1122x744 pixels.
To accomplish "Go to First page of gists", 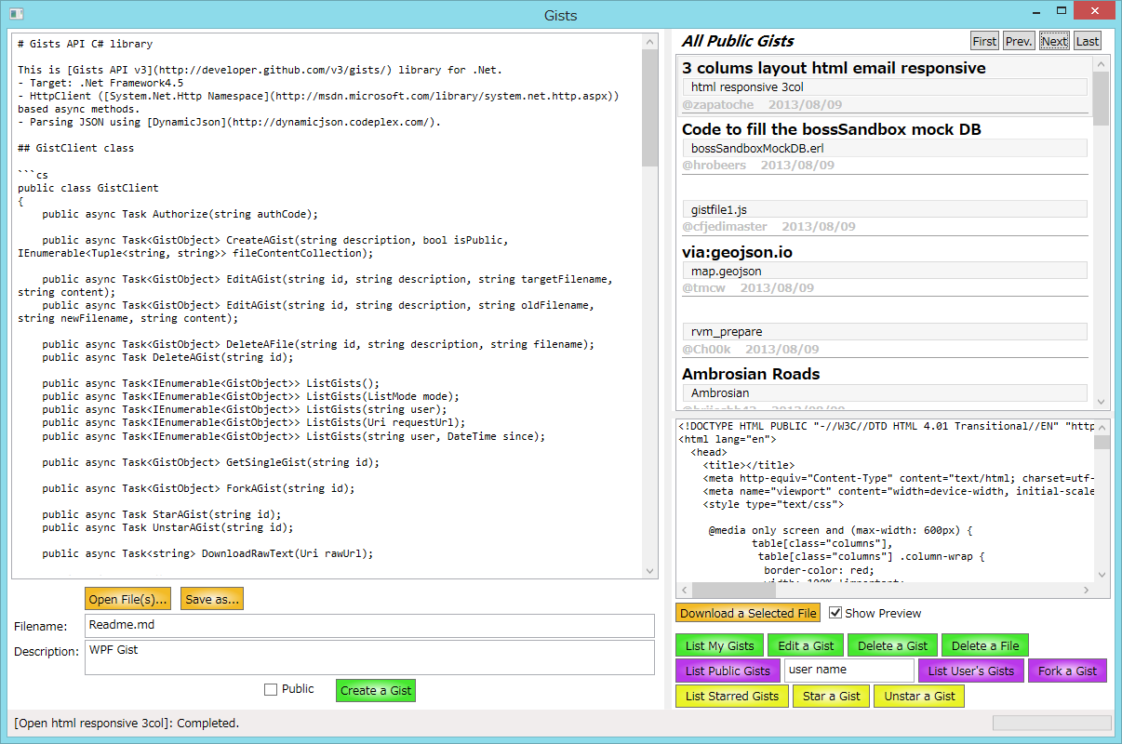I will point(984,41).
